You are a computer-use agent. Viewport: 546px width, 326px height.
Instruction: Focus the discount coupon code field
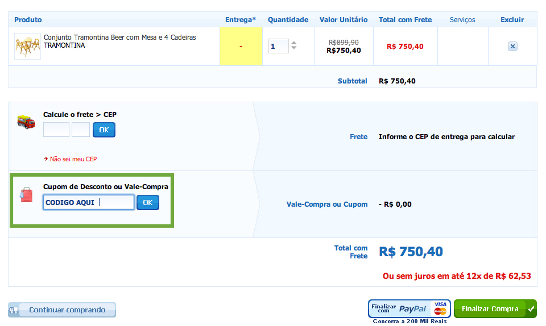click(89, 203)
